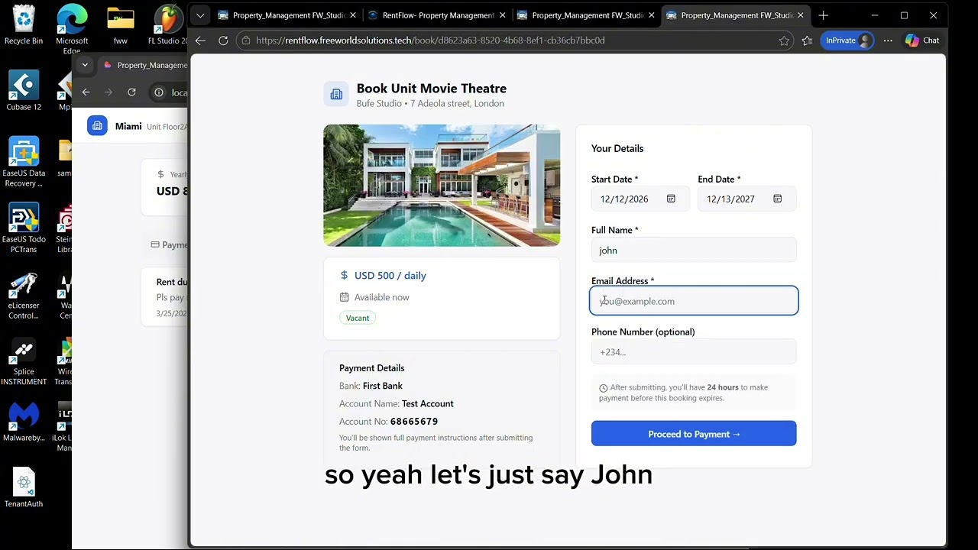Click Proceed to Payment button

694,433
